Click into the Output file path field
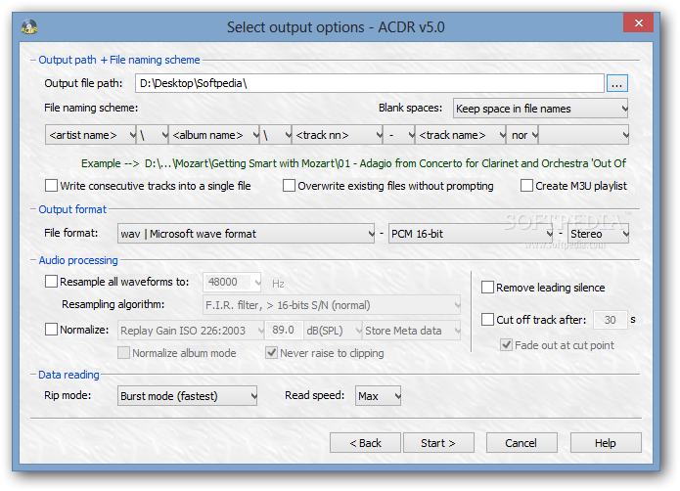 (370, 83)
